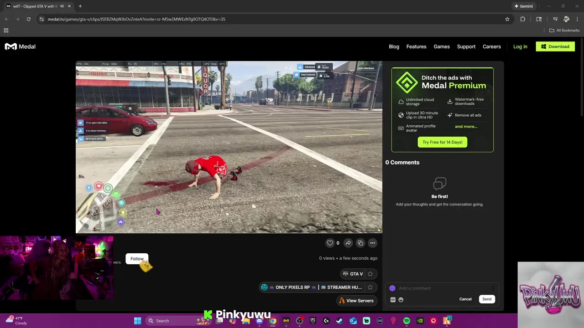
Task: Click the address bar URL
Action: (136, 19)
